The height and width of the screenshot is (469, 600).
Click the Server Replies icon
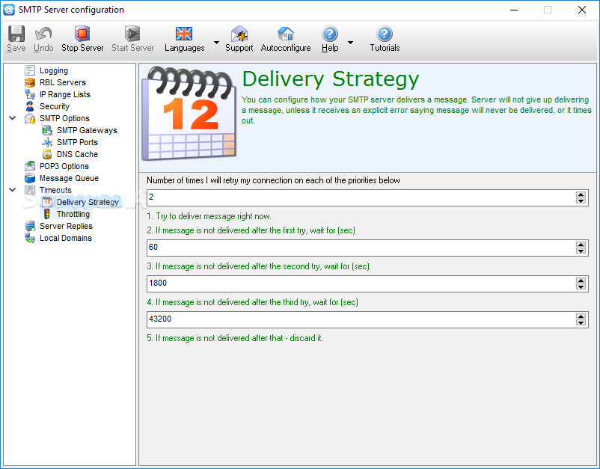point(30,226)
